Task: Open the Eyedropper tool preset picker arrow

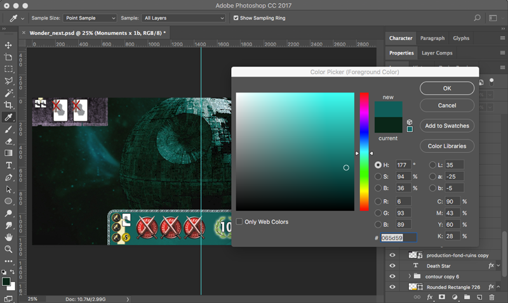Action: pos(22,19)
